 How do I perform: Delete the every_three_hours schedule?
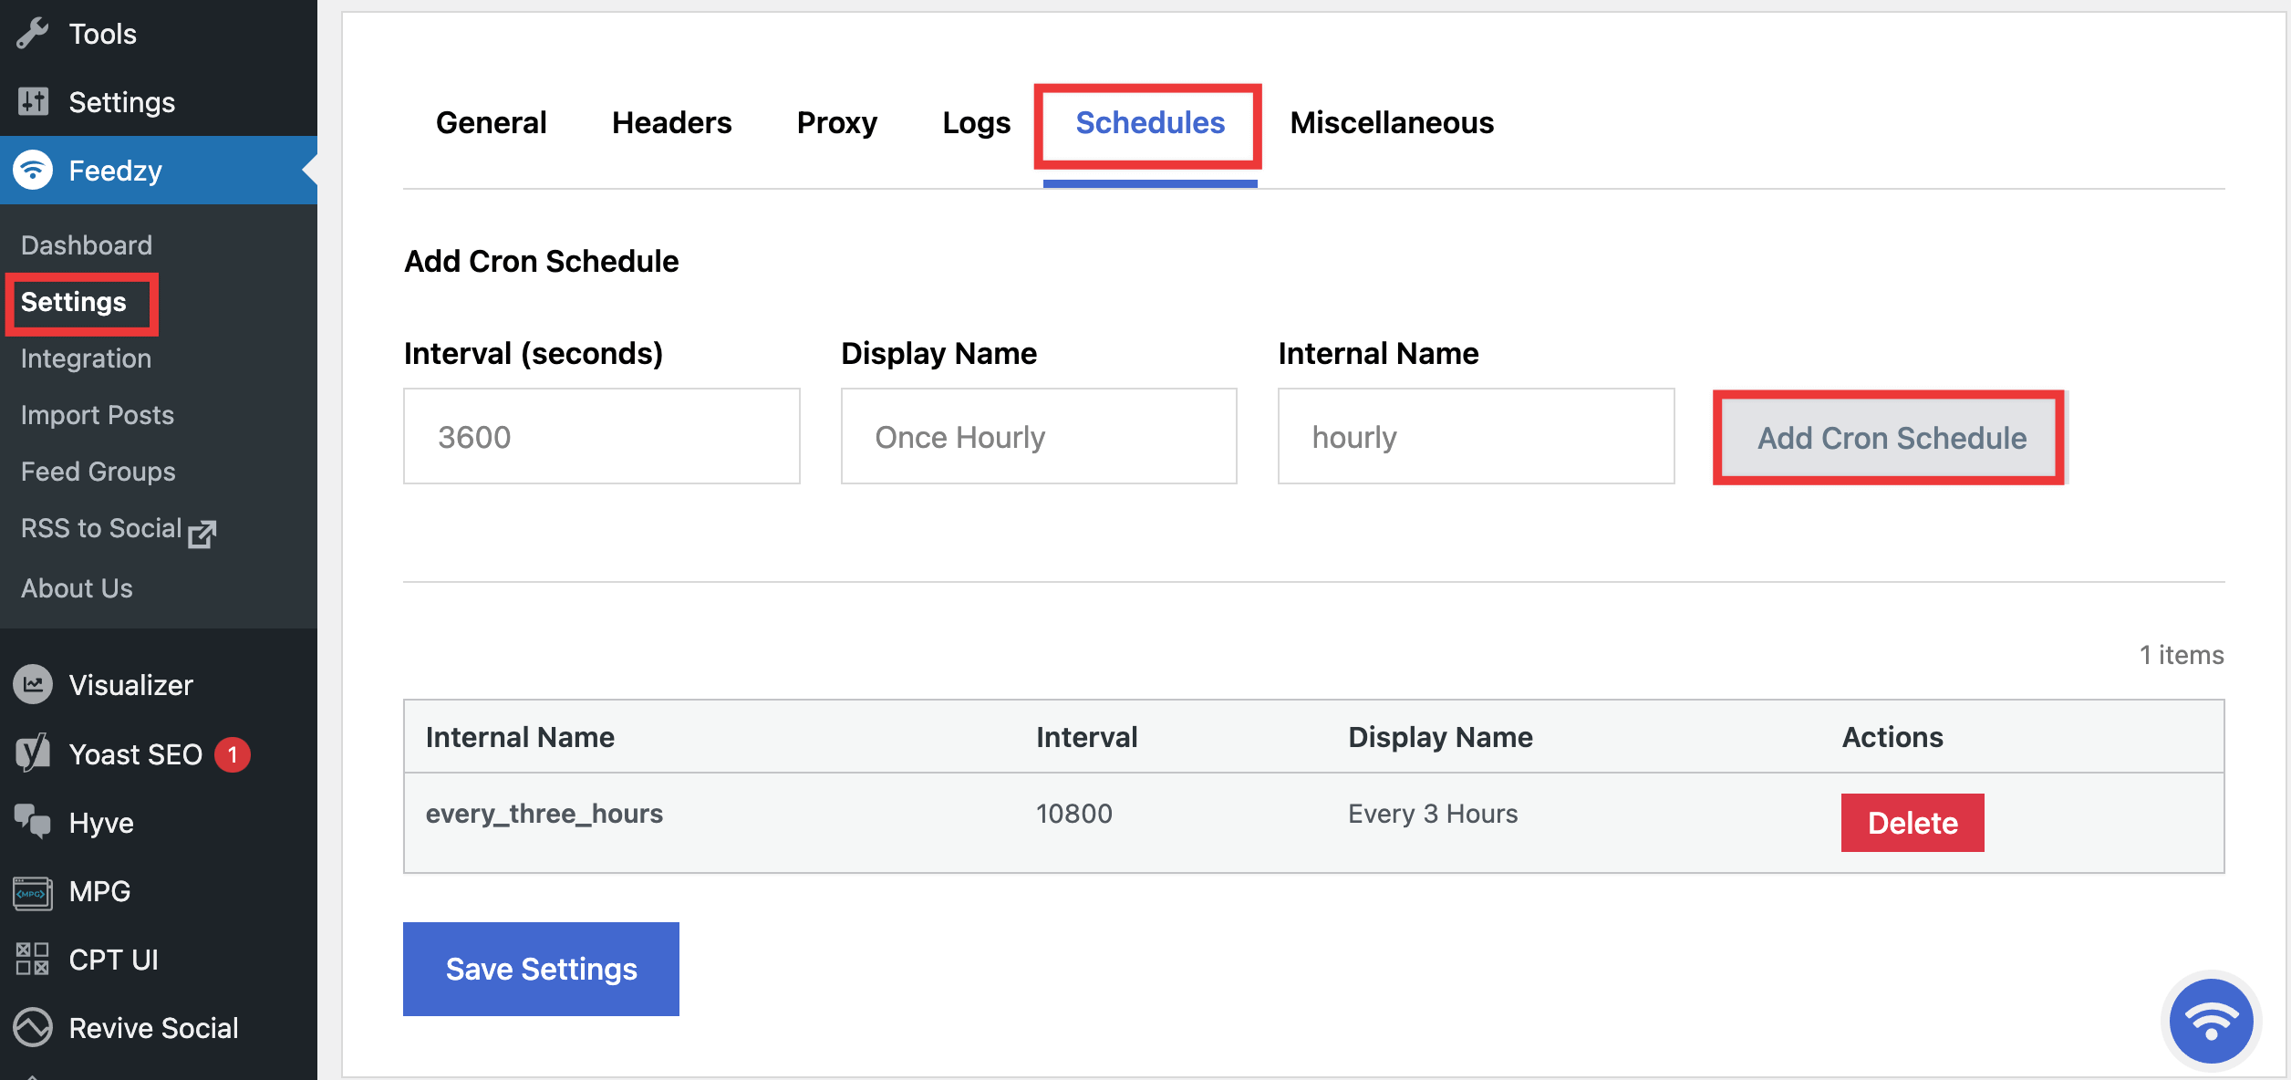[x=1912, y=823]
